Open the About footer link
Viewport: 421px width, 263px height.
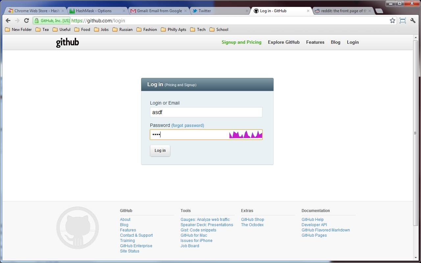tap(125, 220)
